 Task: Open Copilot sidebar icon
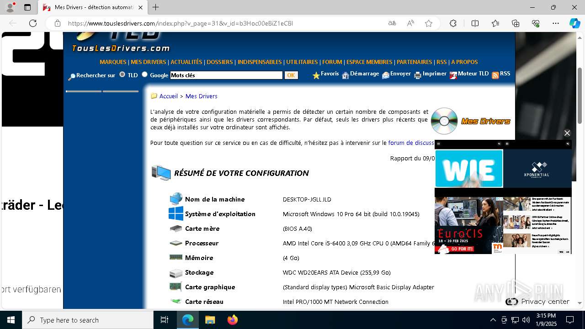coord(574,23)
